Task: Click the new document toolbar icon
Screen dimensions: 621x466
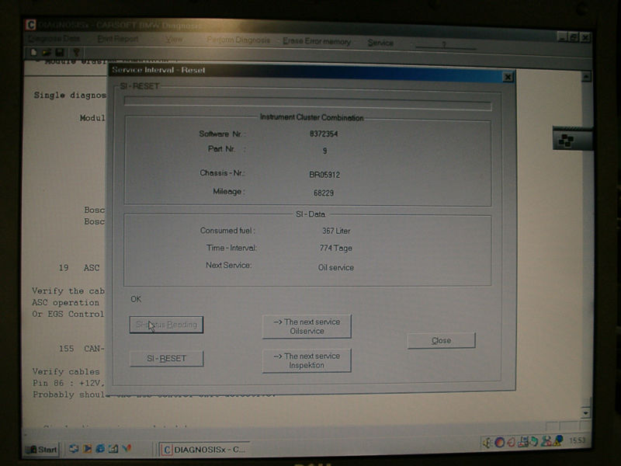Action: (x=35, y=52)
